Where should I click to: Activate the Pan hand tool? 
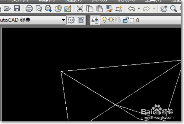point(164,9)
